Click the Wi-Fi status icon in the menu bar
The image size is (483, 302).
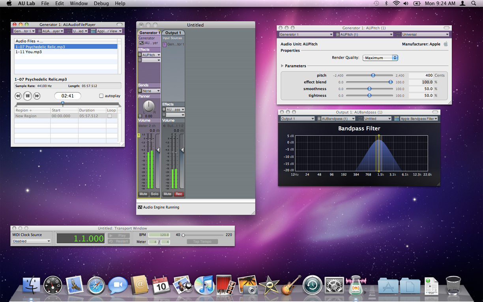(x=396, y=3)
